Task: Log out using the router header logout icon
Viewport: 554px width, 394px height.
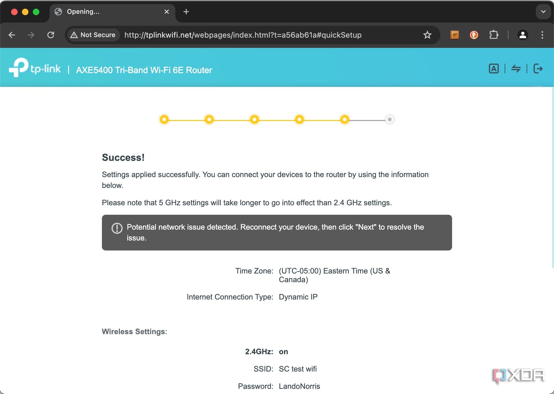Action: [538, 68]
